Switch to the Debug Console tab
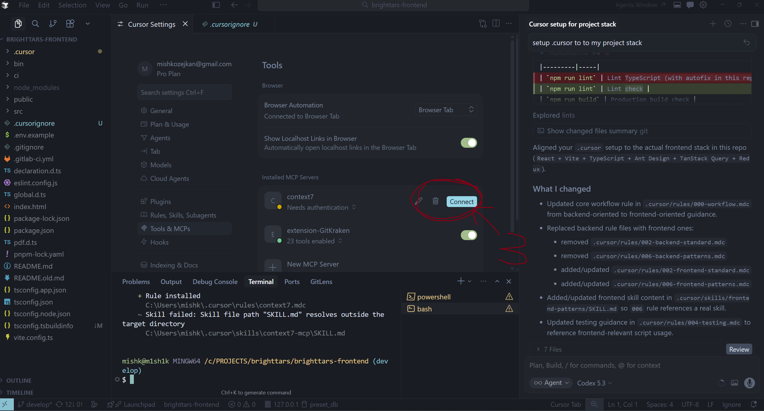 [x=215, y=281]
